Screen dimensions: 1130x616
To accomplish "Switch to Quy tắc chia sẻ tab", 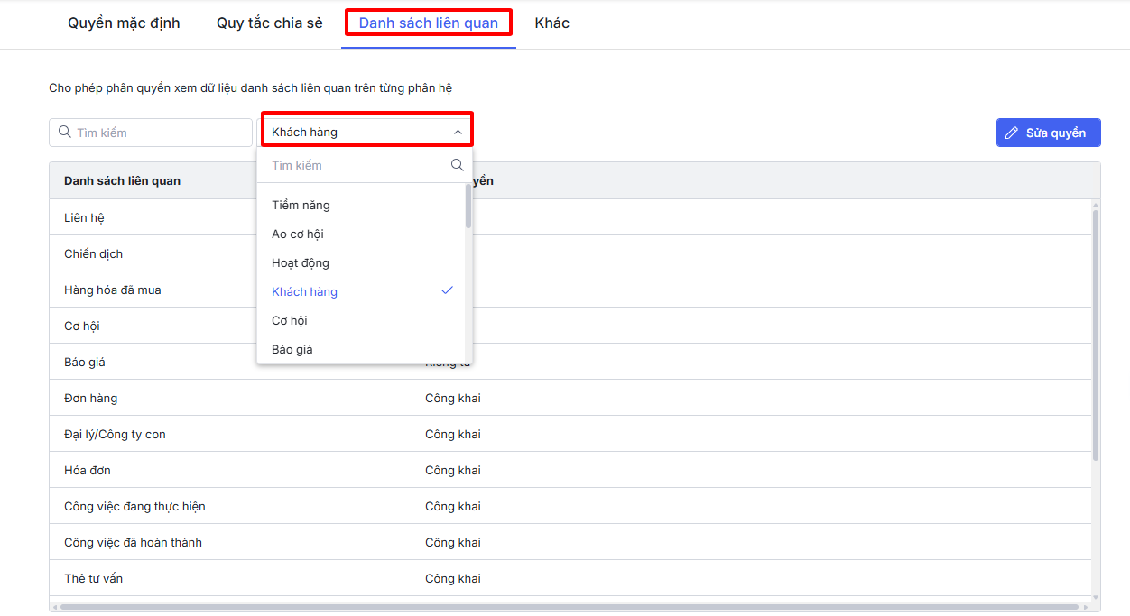I will (269, 23).
